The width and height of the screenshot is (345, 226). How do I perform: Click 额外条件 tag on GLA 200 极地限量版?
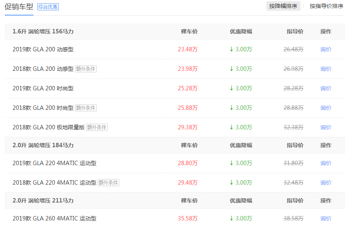click(97, 127)
